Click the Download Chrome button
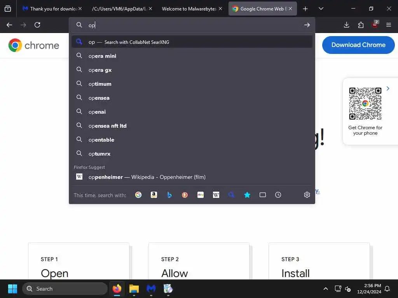 (x=358, y=45)
